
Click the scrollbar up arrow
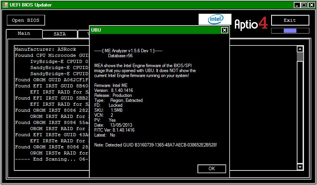[300, 49]
